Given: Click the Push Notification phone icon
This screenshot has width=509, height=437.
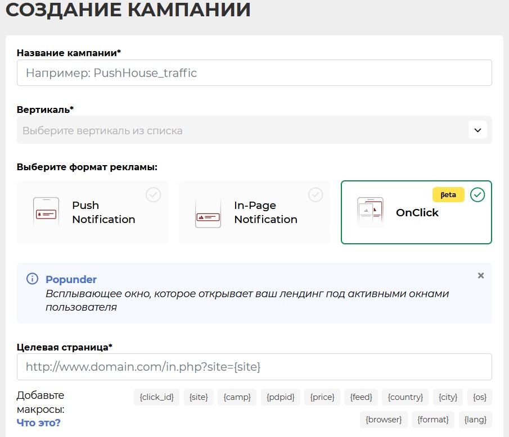Looking at the screenshot, I should [46, 212].
